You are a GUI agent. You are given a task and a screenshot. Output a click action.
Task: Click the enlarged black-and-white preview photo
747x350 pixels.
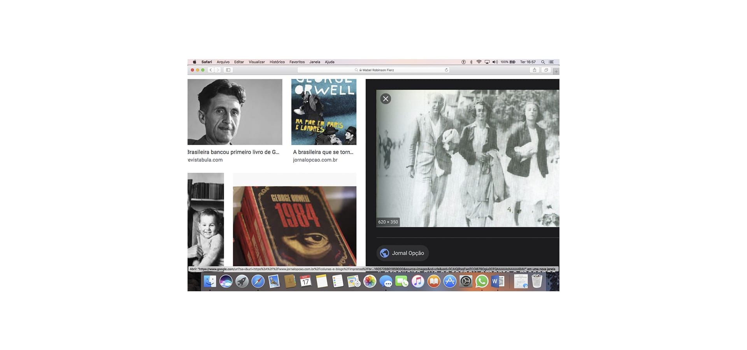[468, 158]
